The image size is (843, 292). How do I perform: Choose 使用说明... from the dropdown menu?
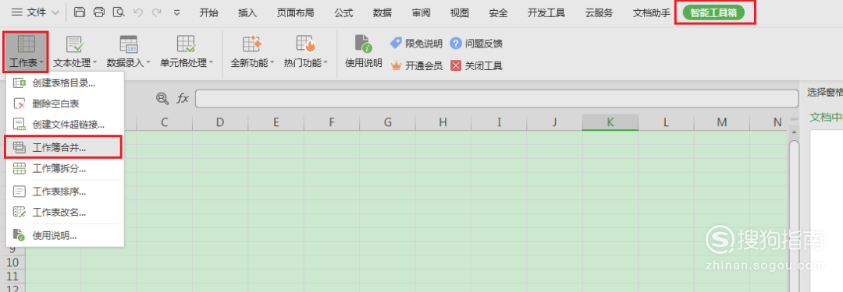tap(65, 235)
